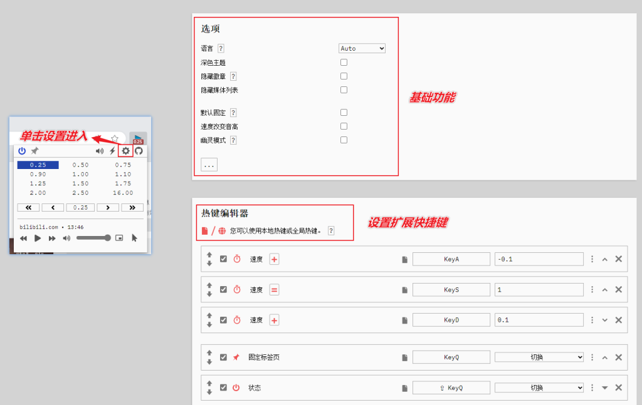The height and width of the screenshot is (405, 642).
Task: Delete the KeyA speed hotkey row
Action: [x=618, y=259]
